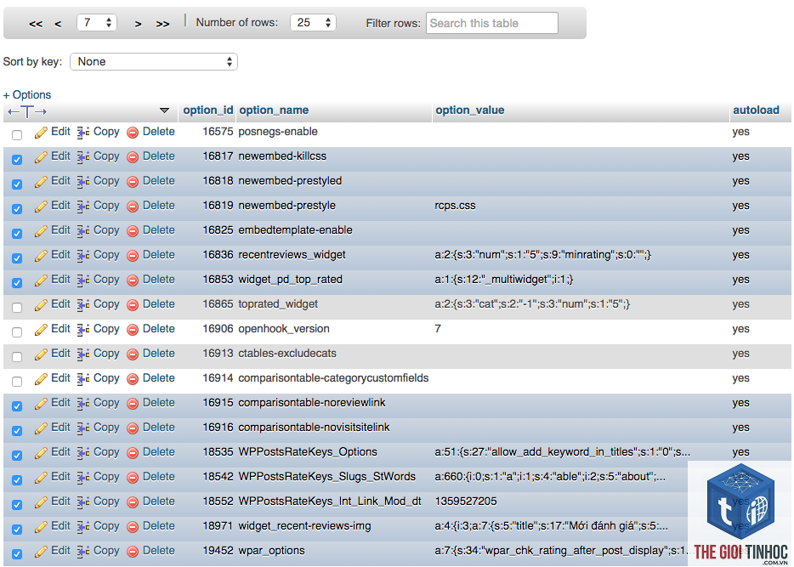The height and width of the screenshot is (567, 794).
Task: Click the comparisontable-noreviewlink option name
Action: [x=312, y=403]
